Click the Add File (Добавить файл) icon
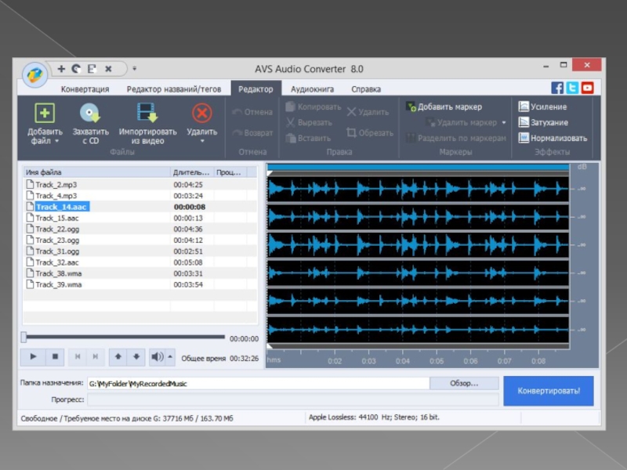Screen dimensions: 627x470 pyautogui.click(x=45, y=114)
